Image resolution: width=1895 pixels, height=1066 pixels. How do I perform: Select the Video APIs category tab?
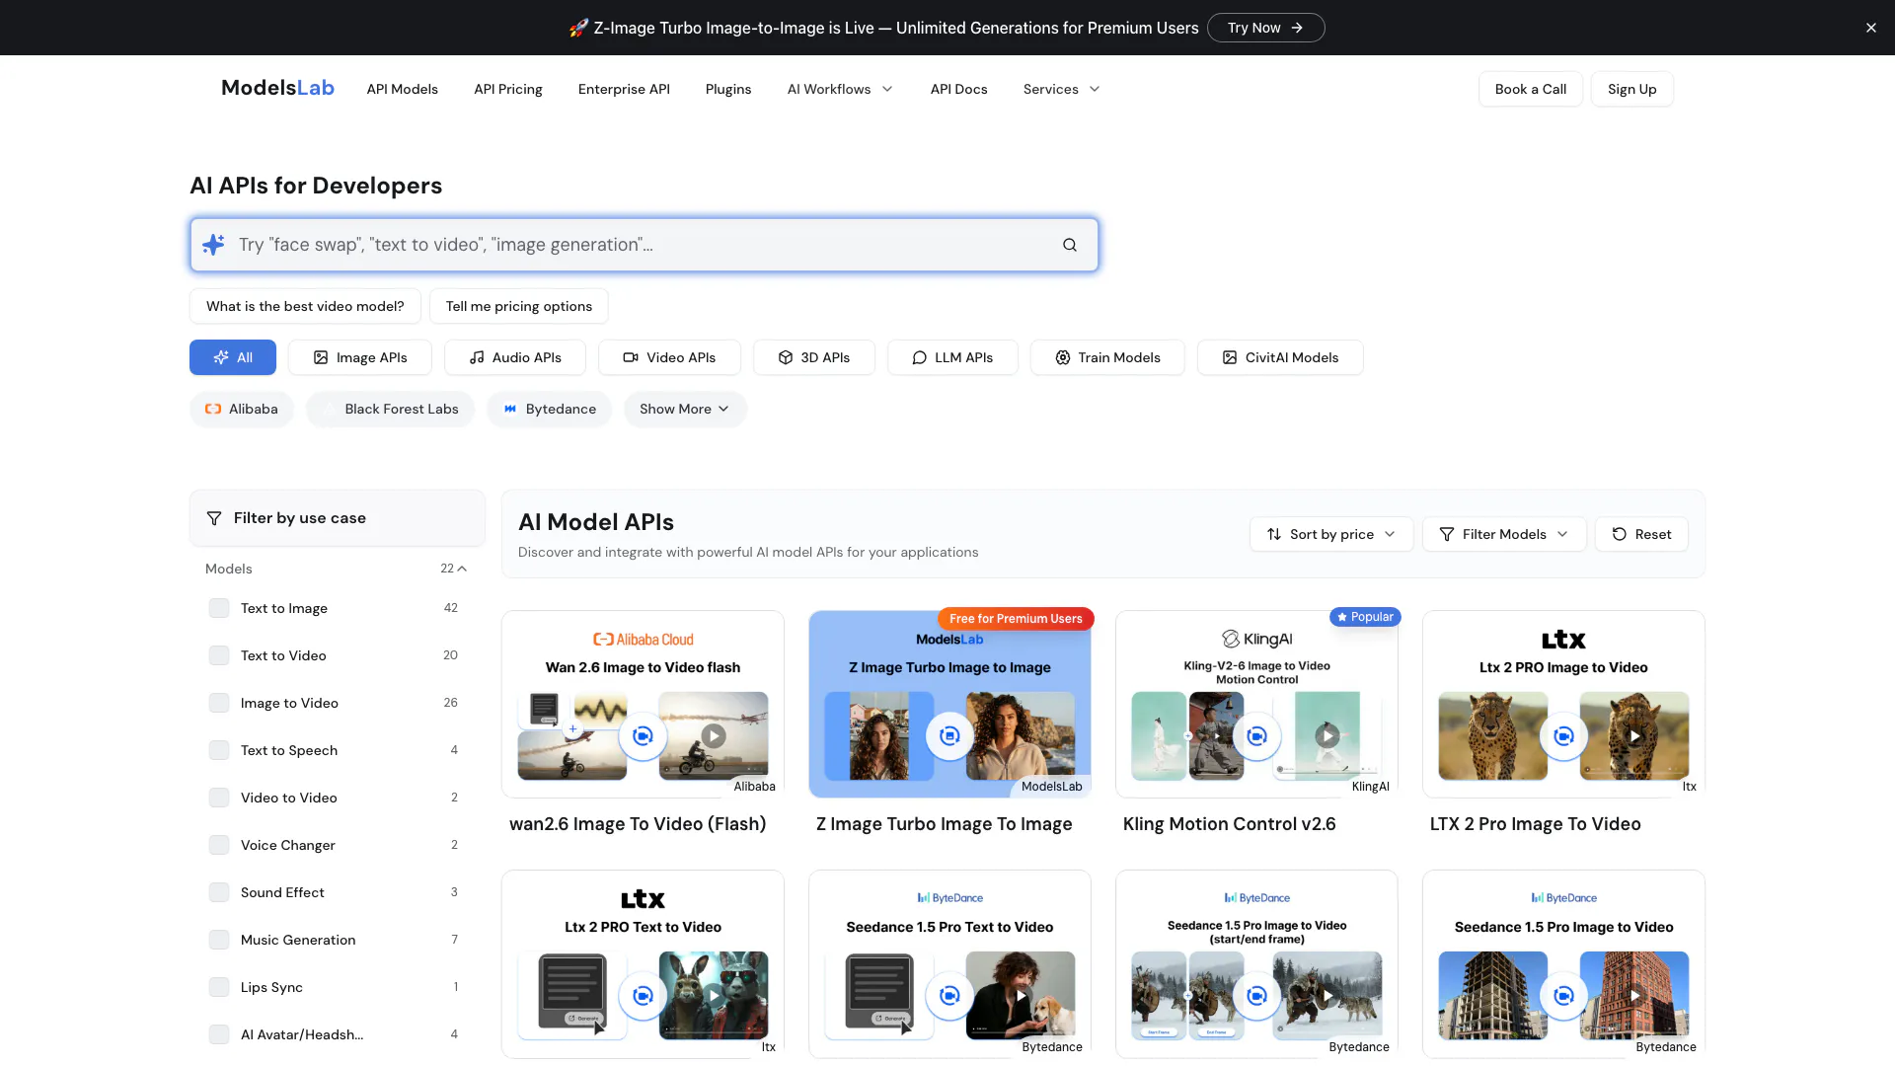pyautogui.click(x=669, y=357)
